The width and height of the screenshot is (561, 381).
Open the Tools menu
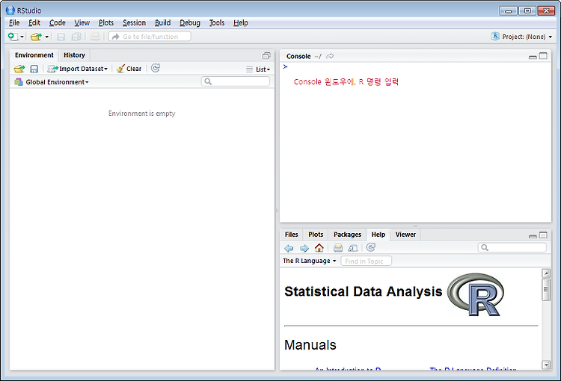(217, 22)
